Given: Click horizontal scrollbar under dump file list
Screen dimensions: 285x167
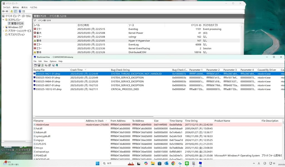Looking at the screenshot, I should click(94, 117).
